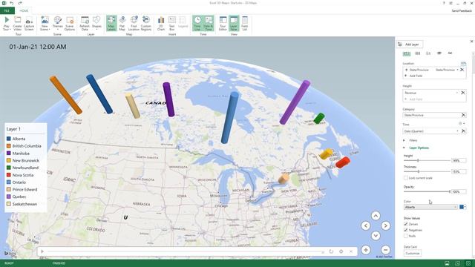Screen dimensions: 475x267
Task: Click the Height slider
Action: [427, 160]
